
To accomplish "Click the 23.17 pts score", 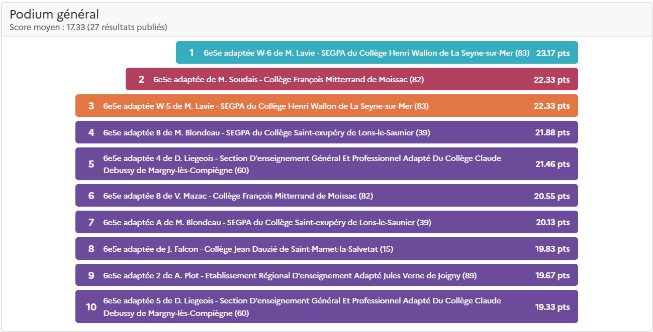I will click(x=553, y=53).
